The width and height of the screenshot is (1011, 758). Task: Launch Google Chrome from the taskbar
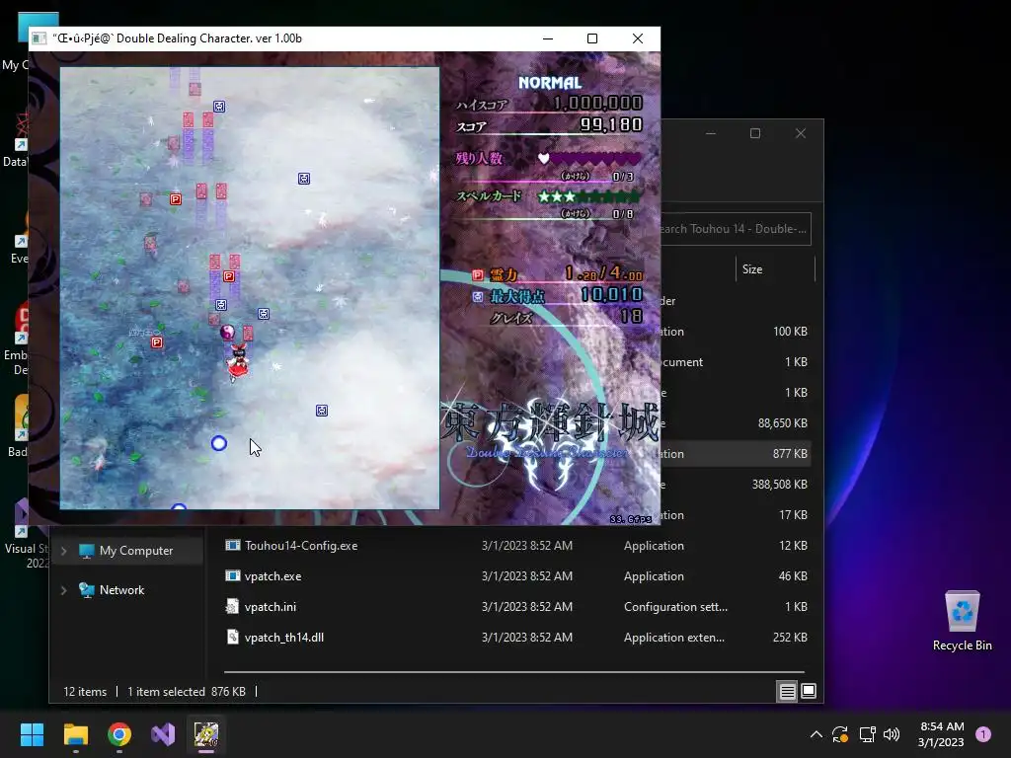119,734
